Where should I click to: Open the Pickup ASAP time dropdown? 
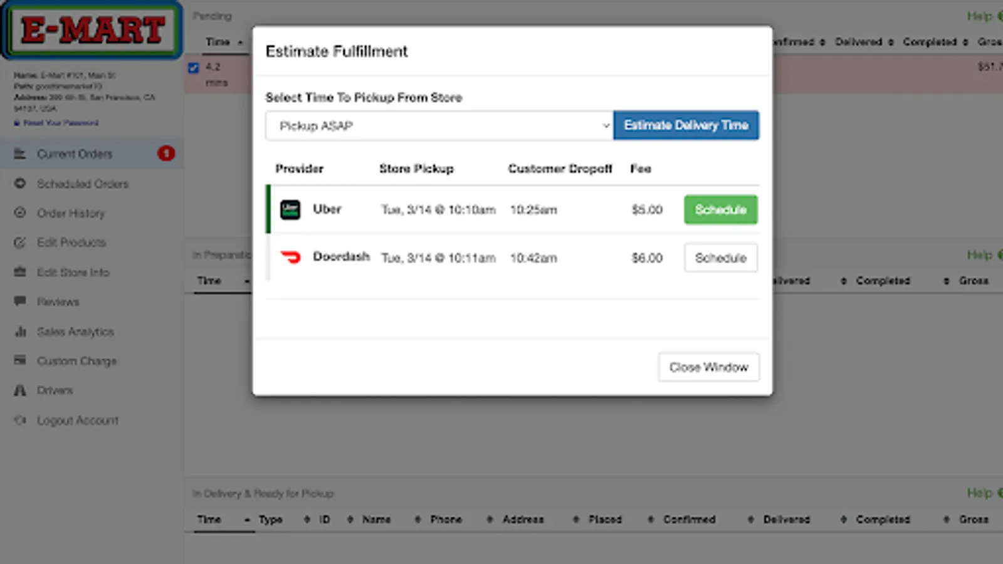click(x=439, y=126)
